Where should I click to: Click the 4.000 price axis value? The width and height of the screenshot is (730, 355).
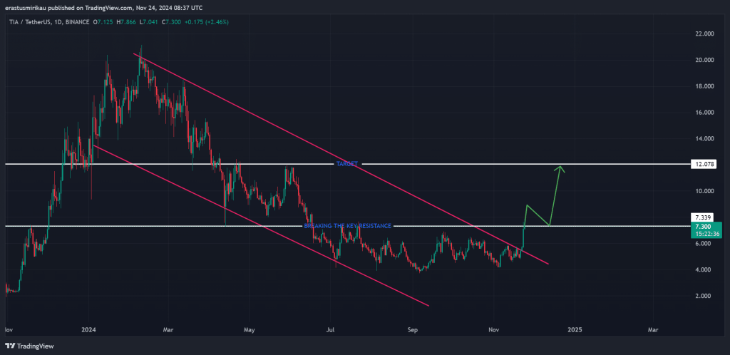click(704, 270)
